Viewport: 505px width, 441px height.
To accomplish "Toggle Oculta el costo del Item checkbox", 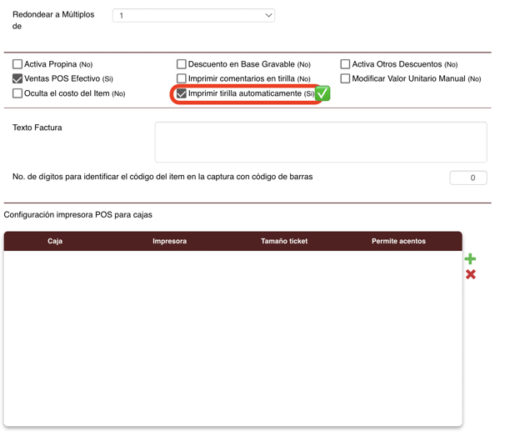I will tap(17, 93).
